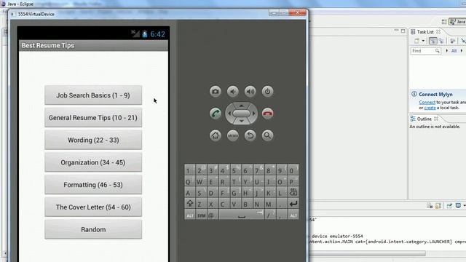This screenshot has width=466, height=262.
Task: Click the D-pad down arrow
Action: pyautogui.click(x=241, y=122)
